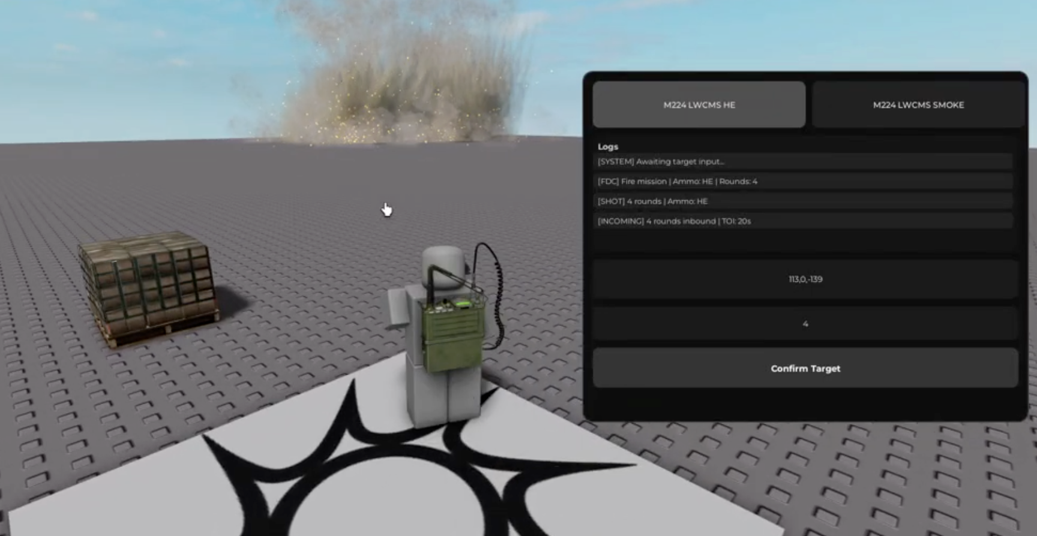This screenshot has width=1037, height=536.
Task: Edit the target coordinates field 113,0,-139
Action: coord(805,279)
